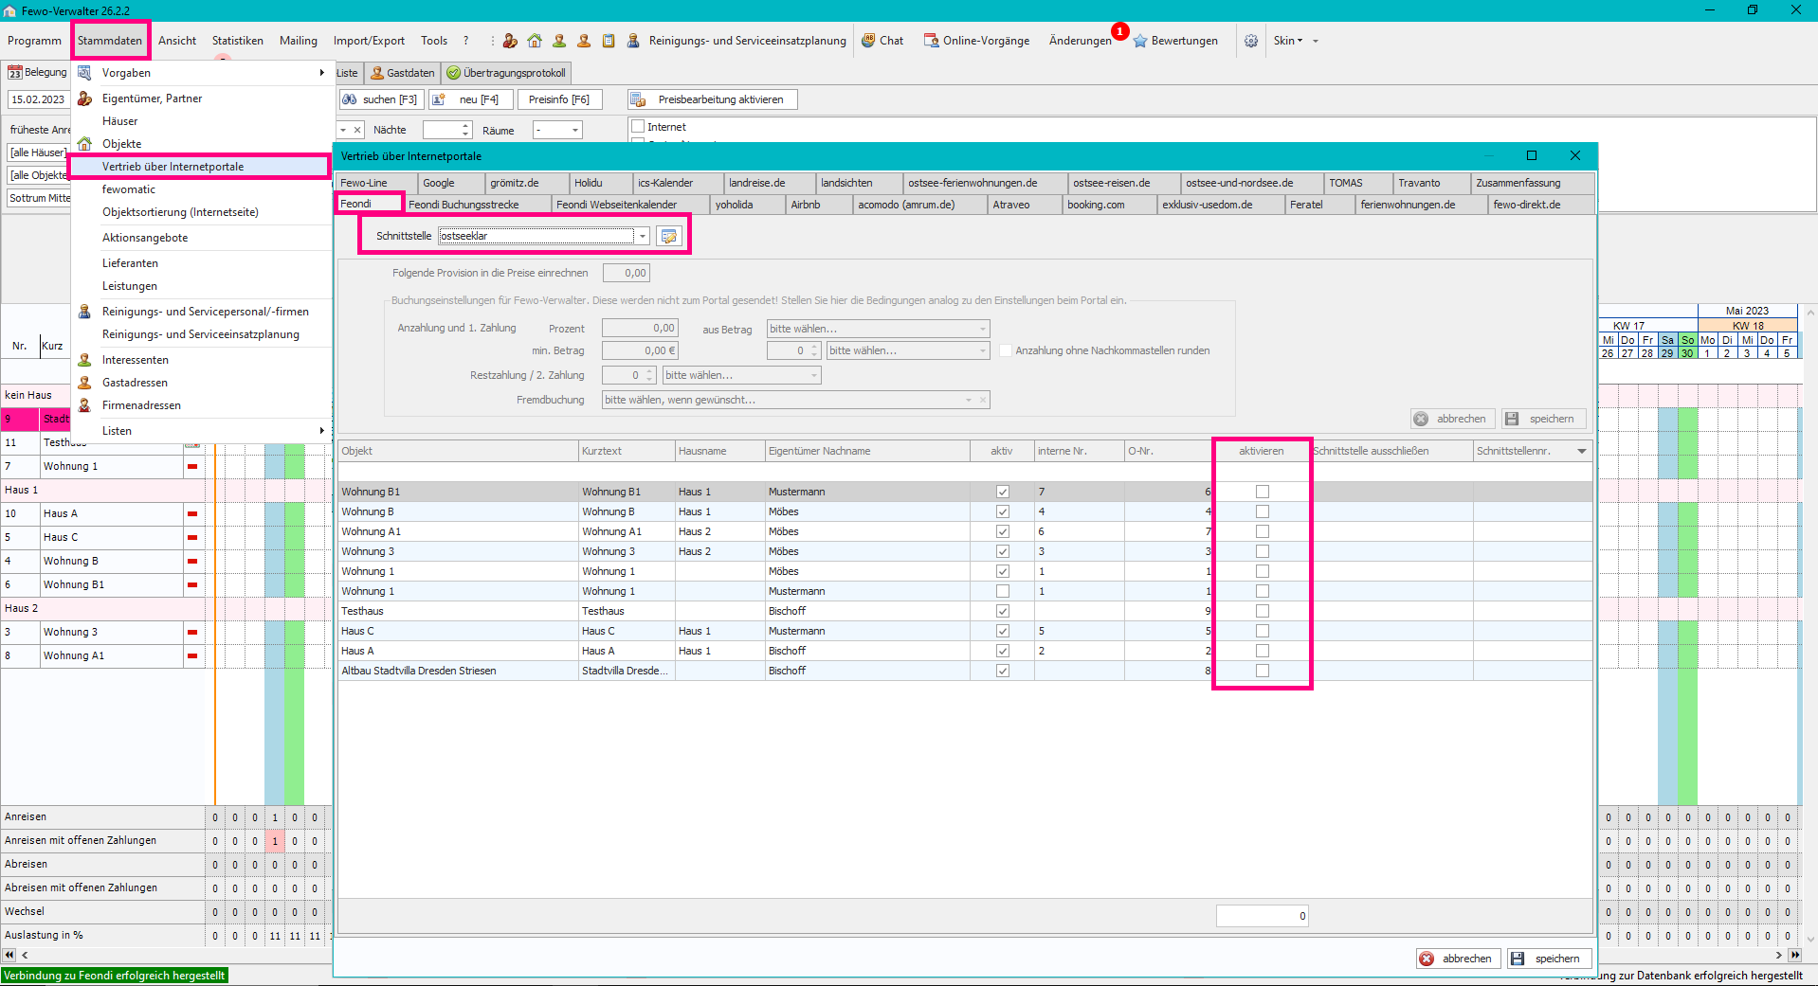The image size is (1818, 986).
Task: Click the date field showing 15.02.2023
Action: [x=38, y=99]
